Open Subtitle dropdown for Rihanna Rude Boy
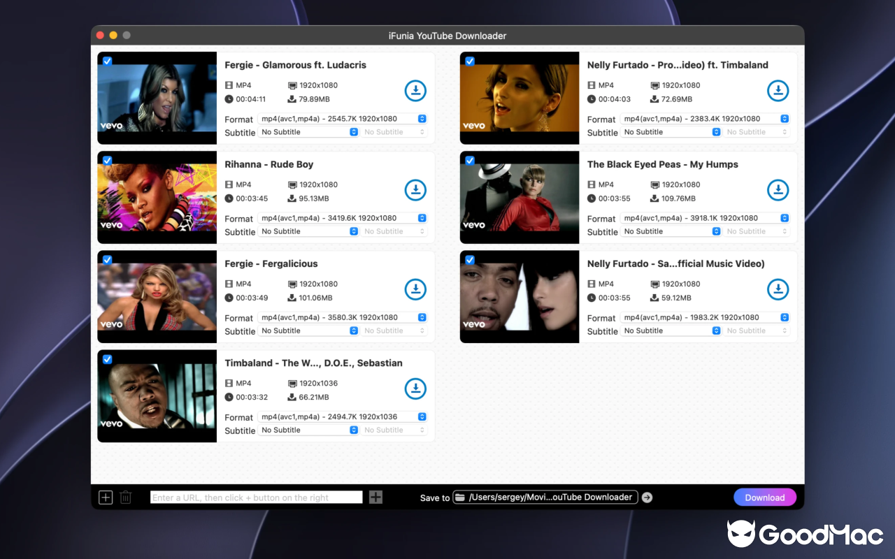Viewport: 895px width, 559px height. click(308, 231)
